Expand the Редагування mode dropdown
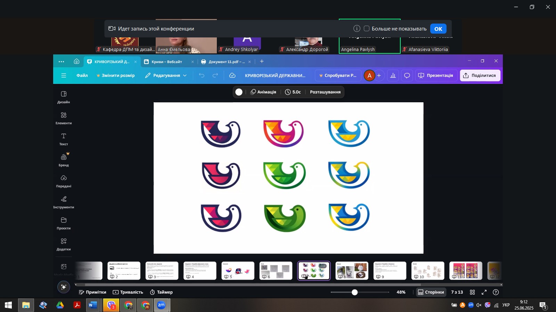 [166, 76]
